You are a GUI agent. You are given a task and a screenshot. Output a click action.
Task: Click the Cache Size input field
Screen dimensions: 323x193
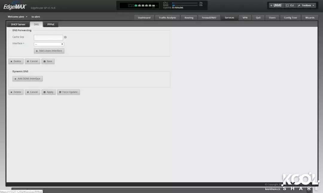[48, 37]
